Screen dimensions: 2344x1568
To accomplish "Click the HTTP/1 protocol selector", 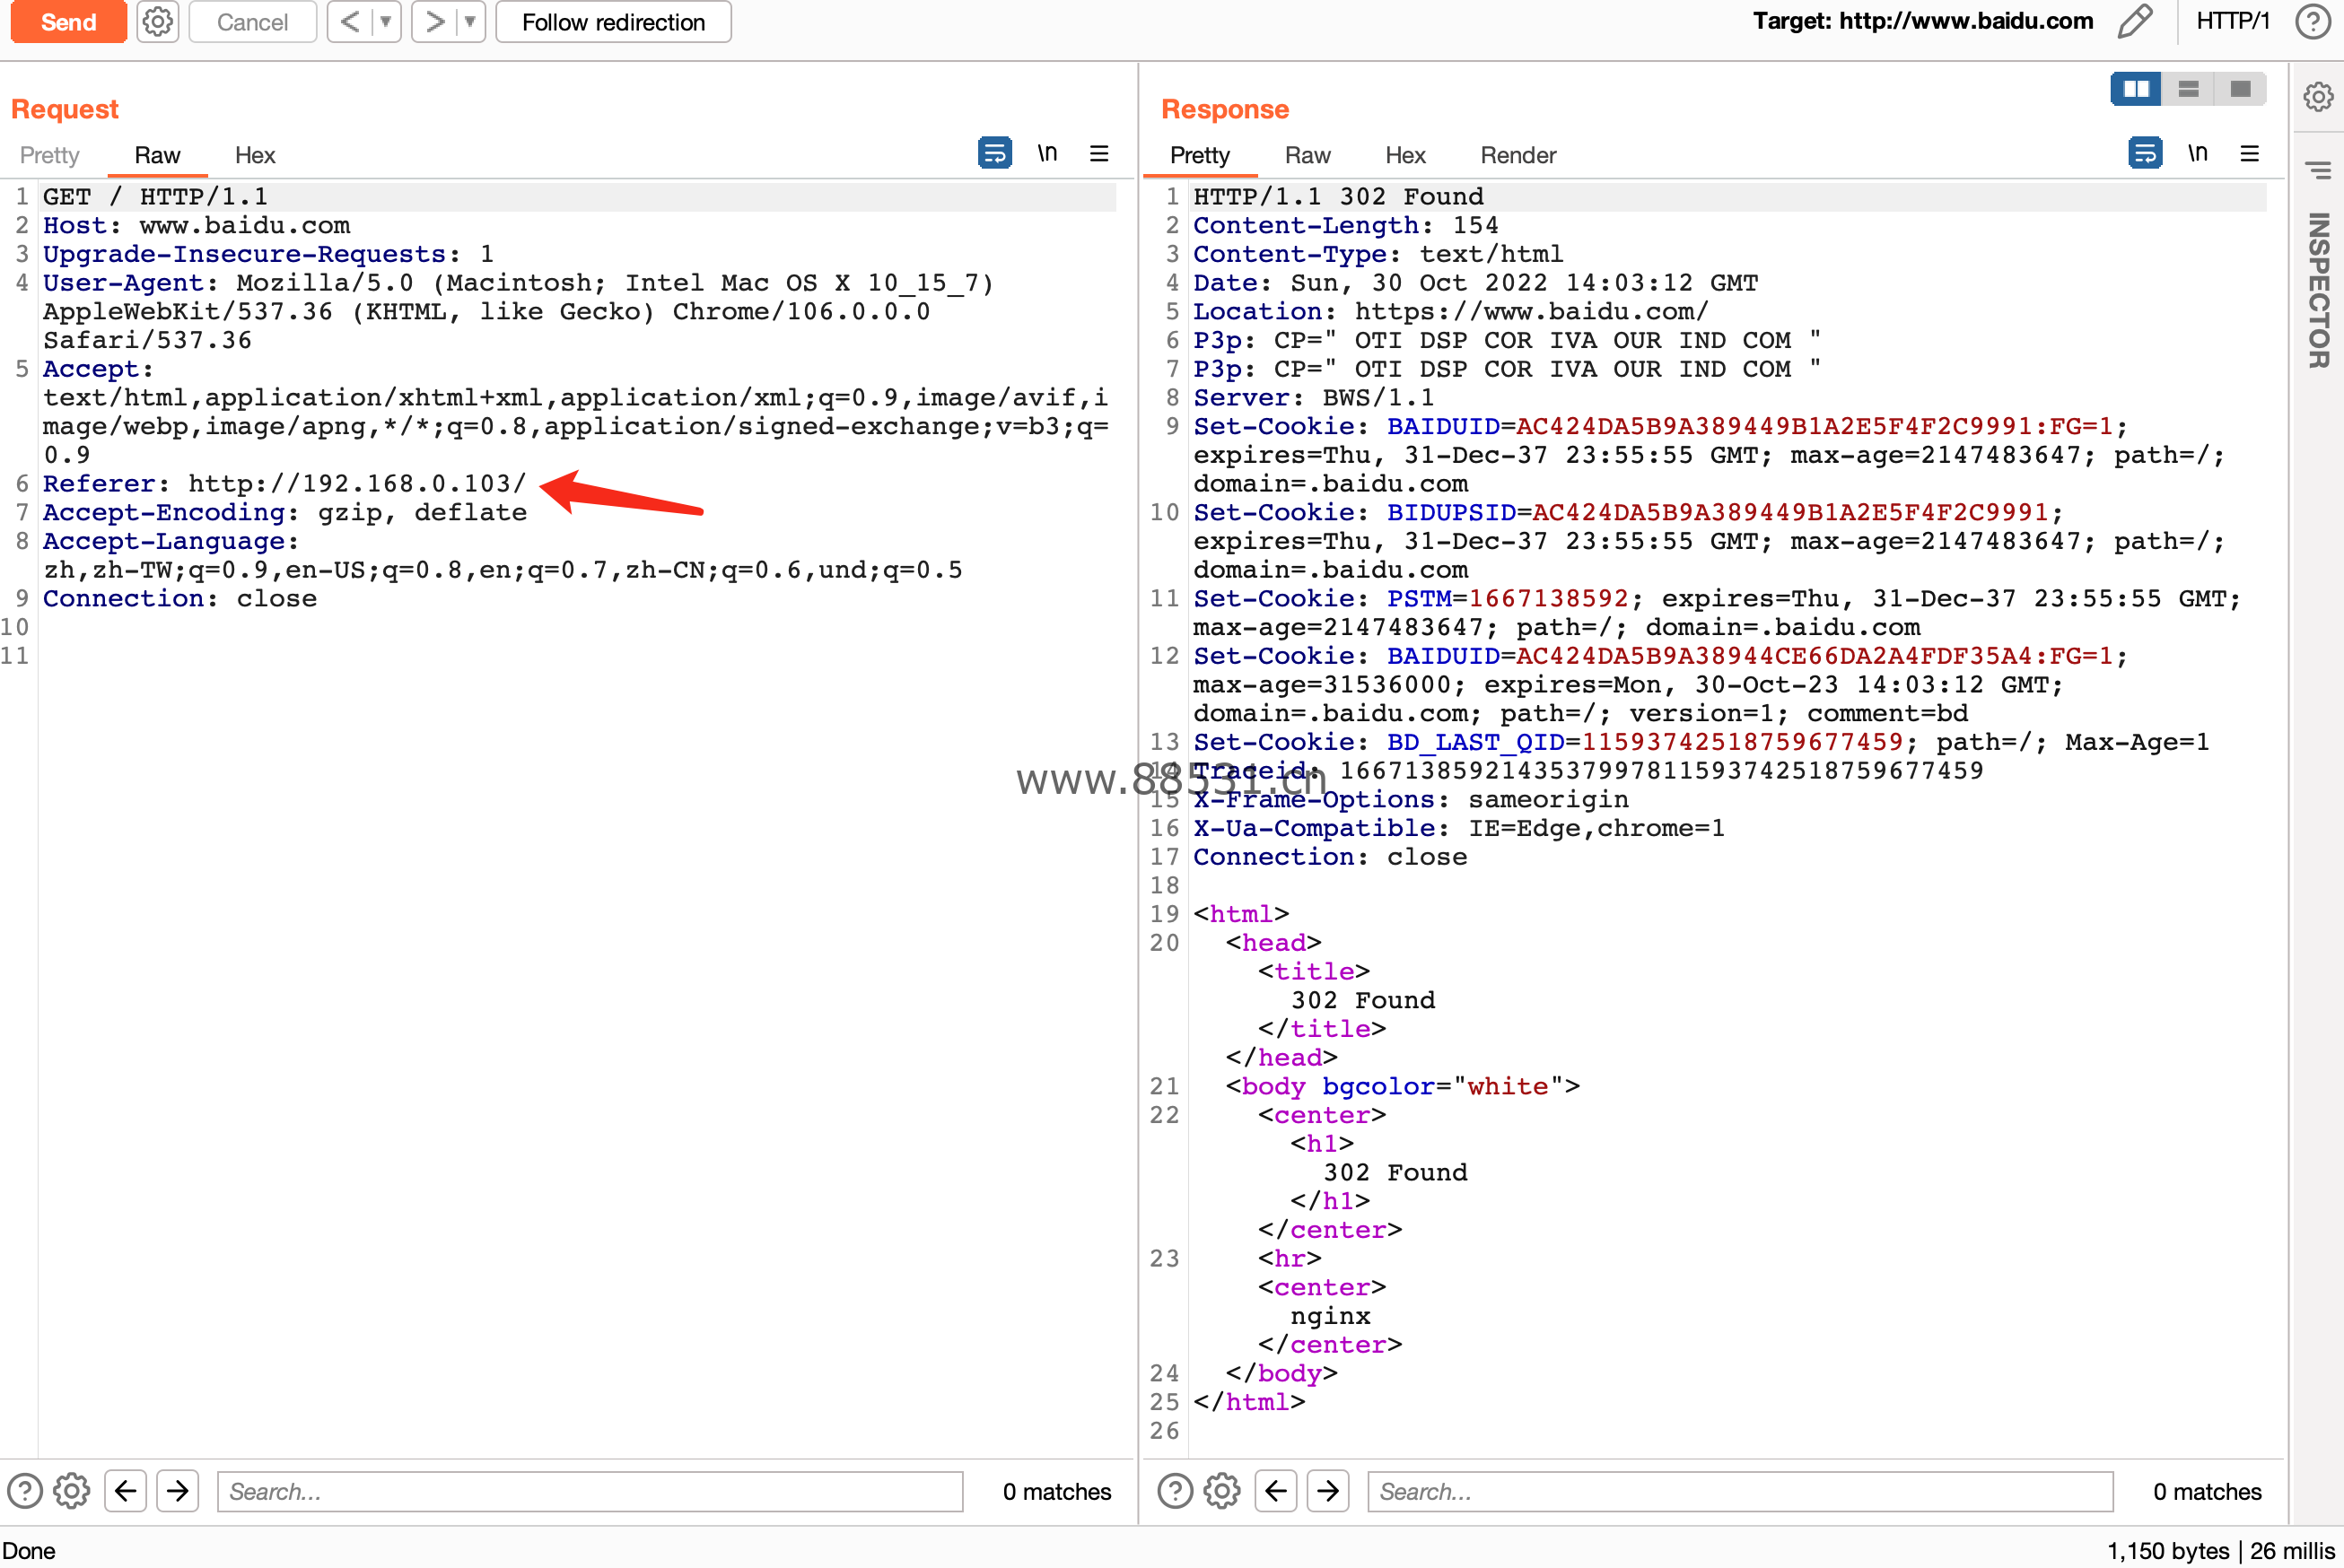I will (2233, 21).
